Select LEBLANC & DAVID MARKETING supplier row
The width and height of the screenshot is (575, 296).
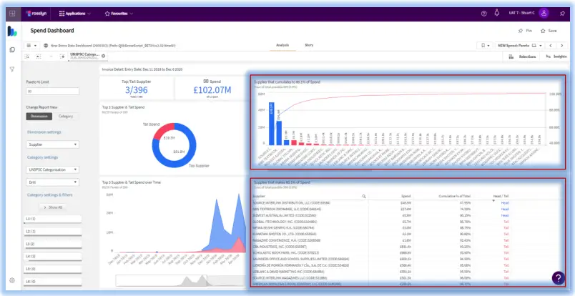click(x=407, y=272)
